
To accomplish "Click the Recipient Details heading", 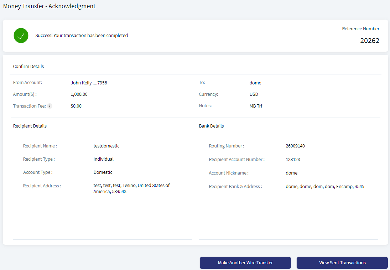I will [30, 126].
